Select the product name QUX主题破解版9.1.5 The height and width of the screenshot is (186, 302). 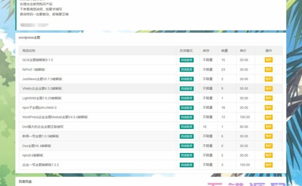tap(38, 60)
